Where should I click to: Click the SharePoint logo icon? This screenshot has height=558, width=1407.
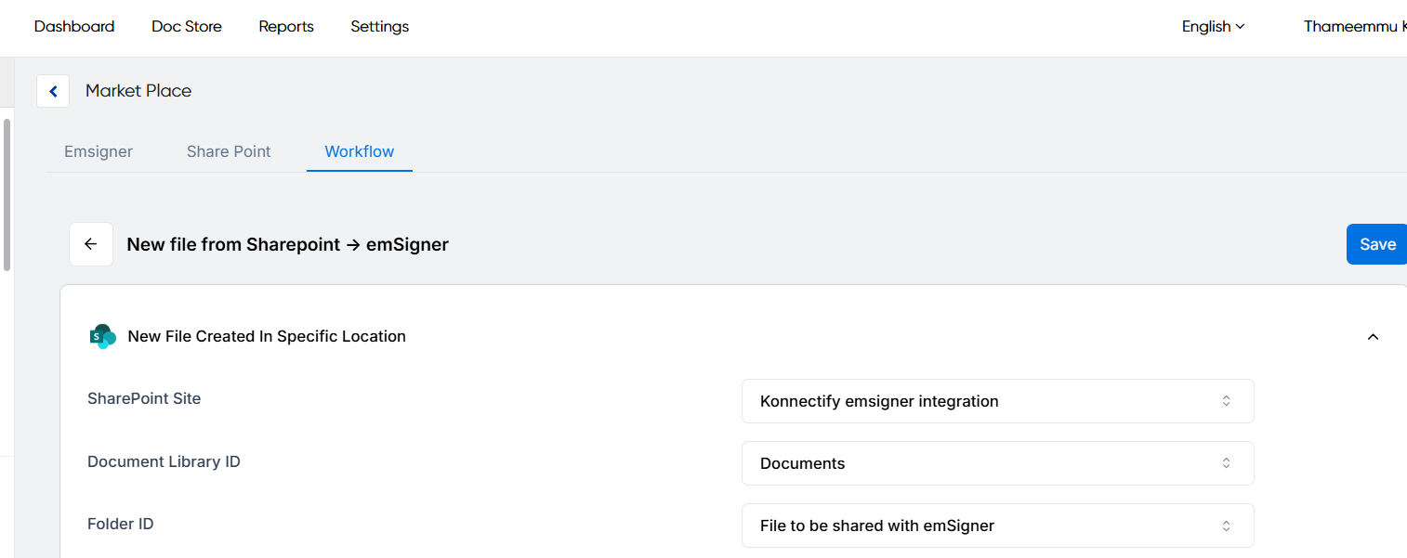coord(102,336)
